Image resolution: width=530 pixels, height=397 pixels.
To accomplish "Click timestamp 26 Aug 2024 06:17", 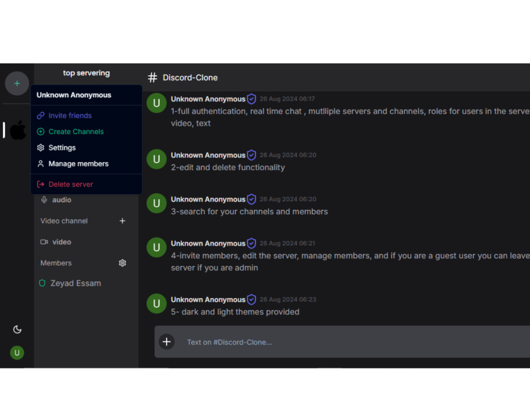I will (287, 99).
